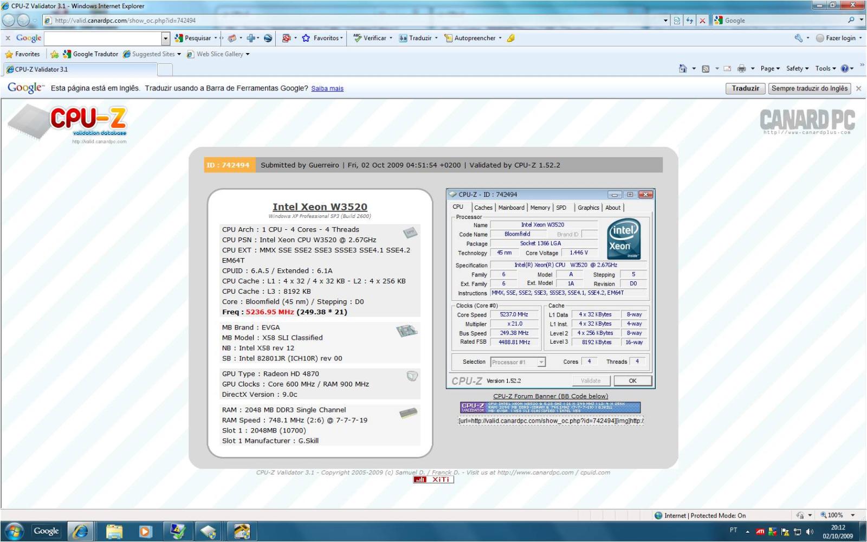This screenshot has height=542, width=867.
Task: Click the XiTi stats badge
Action: pyautogui.click(x=433, y=480)
